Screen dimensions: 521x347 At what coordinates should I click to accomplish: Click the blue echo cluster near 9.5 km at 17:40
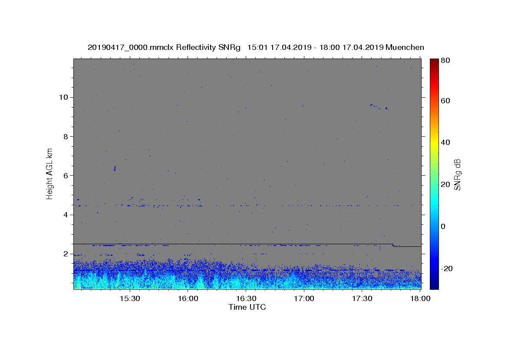(379, 107)
